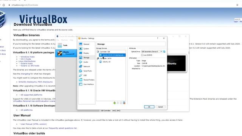Open frequently asked questions list link

click(63, 128)
